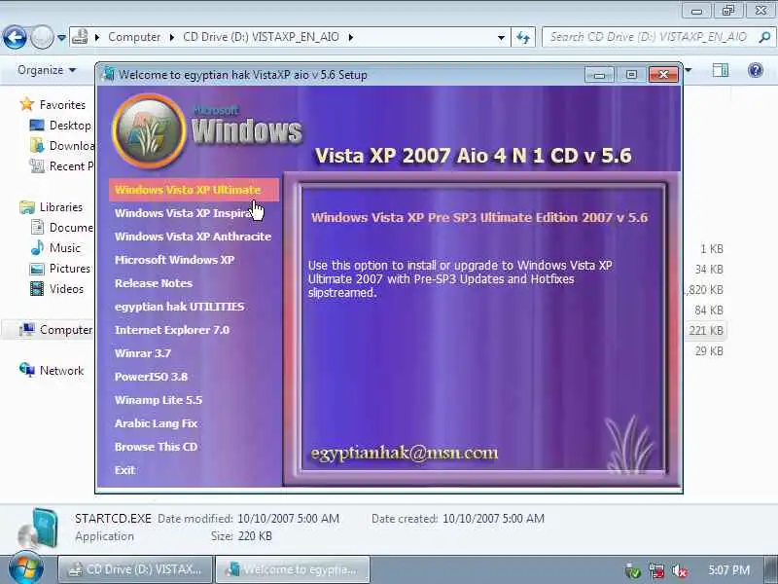The width and height of the screenshot is (778, 584).
Task: Click the 34 KB size cell
Action: point(709,270)
